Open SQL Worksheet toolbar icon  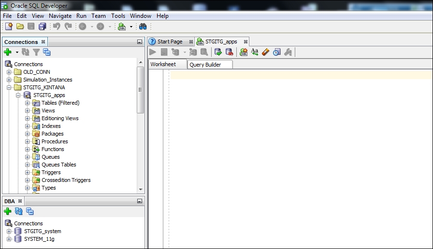click(x=122, y=27)
